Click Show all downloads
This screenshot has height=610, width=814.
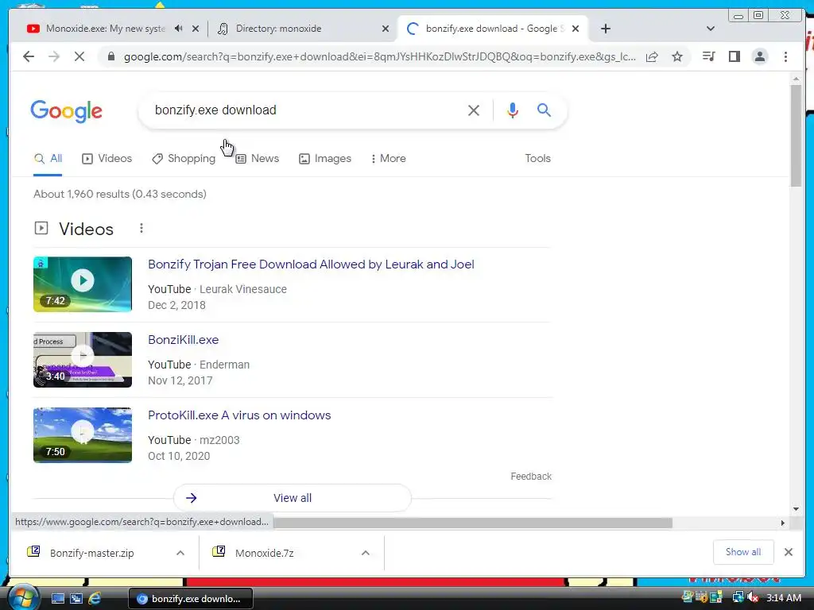(x=743, y=552)
